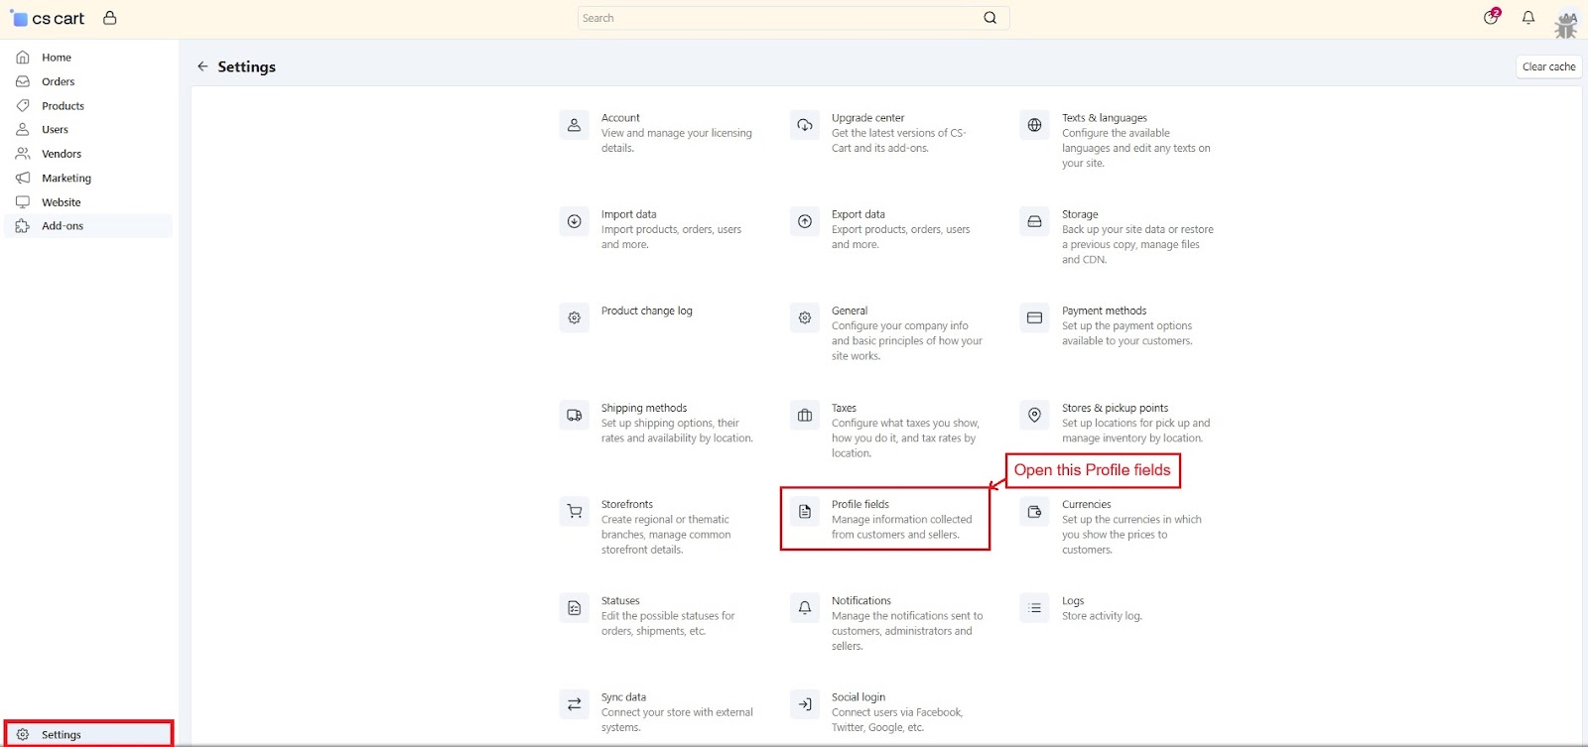Screen dimensions: 1588x747
Task: Open Upgrade center cloud download icon
Action: [x=805, y=126]
